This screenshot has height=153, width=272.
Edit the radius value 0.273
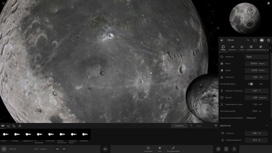257,70
